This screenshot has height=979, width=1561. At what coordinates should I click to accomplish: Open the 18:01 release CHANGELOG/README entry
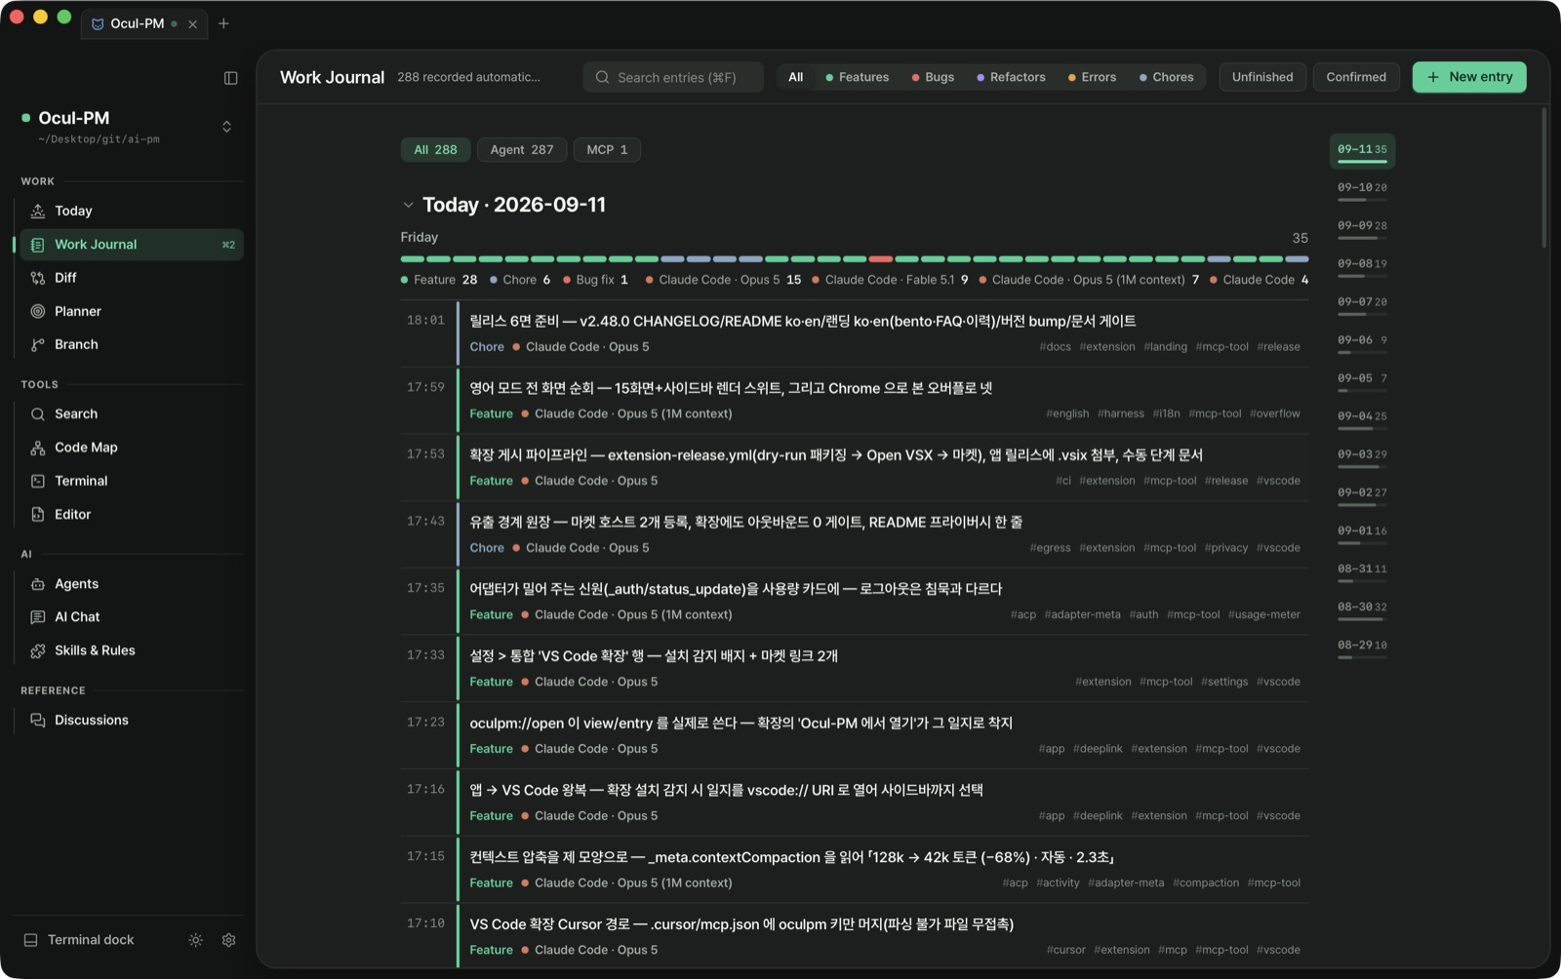(x=855, y=333)
